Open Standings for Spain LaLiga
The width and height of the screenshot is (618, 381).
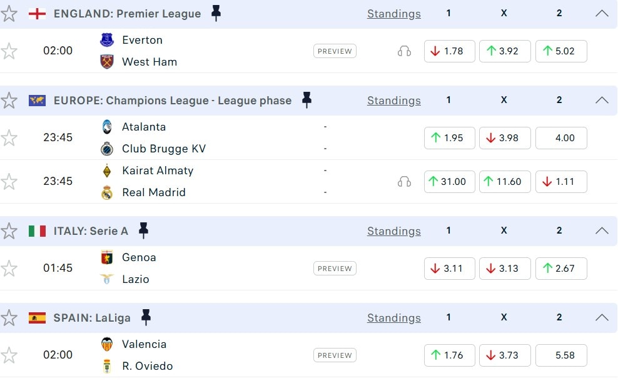393,318
